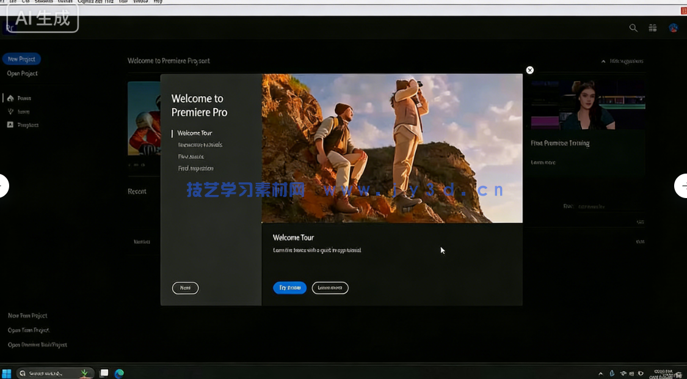This screenshot has height=379, width=687.
Task: Select the Find inspiration tour step
Action: (x=196, y=167)
